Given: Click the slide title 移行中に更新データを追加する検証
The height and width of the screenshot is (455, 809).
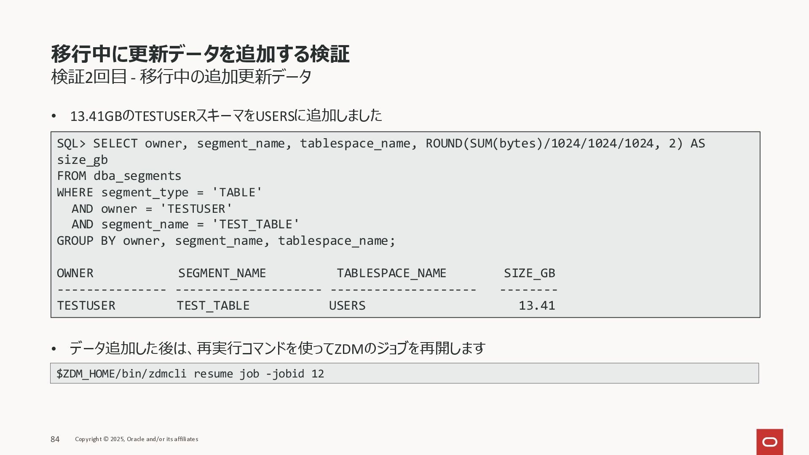Looking at the screenshot, I should point(200,54).
